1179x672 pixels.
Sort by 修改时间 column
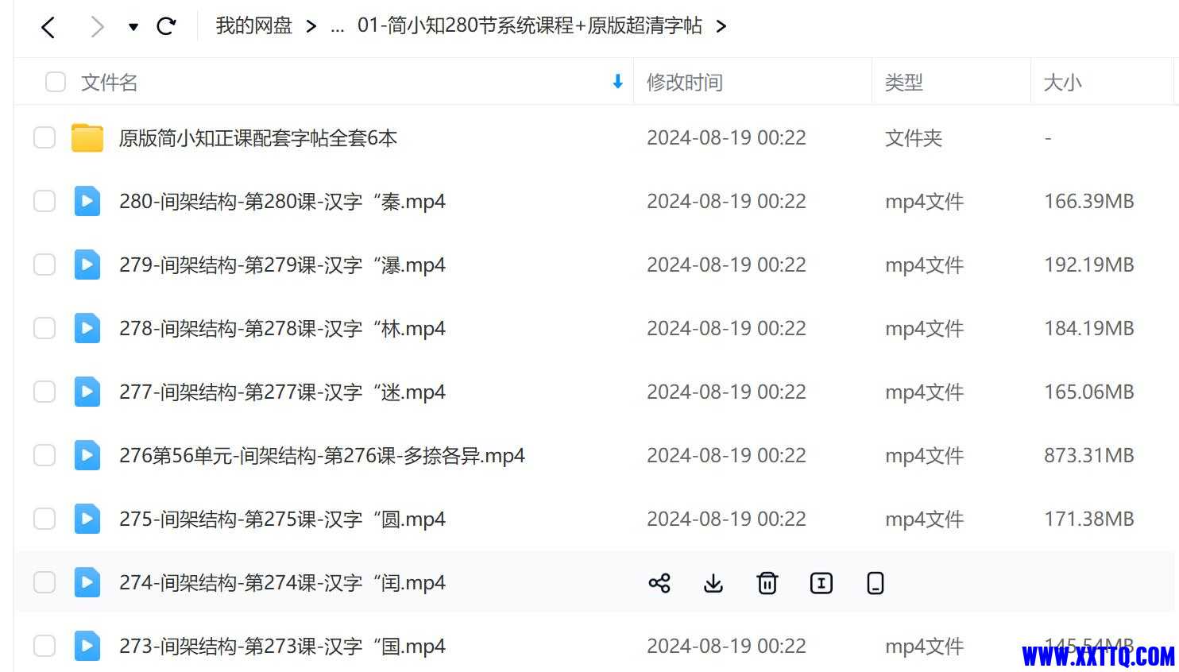[685, 83]
